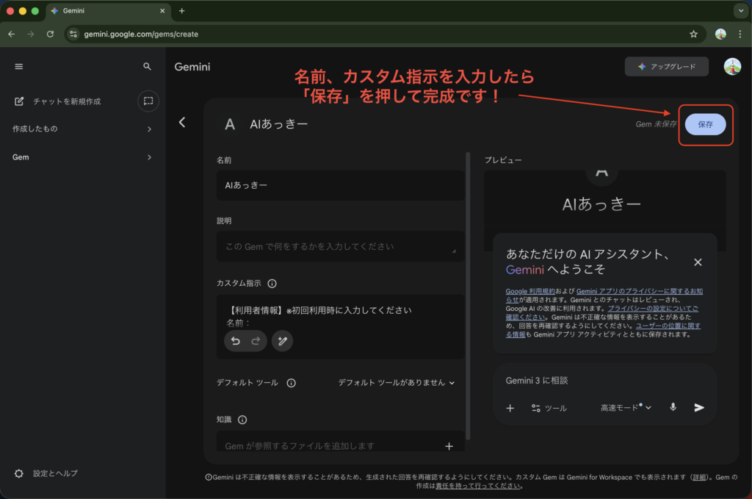Close the welcome dialog with X
The width and height of the screenshot is (752, 499).
point(698,262)
